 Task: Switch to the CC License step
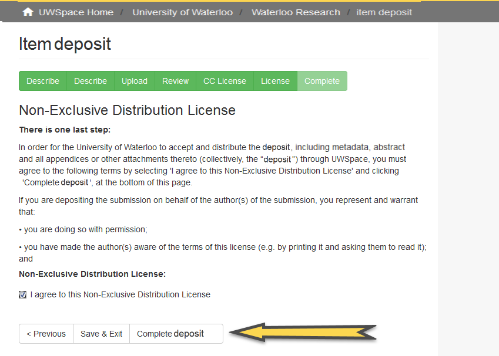tap(224, 81)
